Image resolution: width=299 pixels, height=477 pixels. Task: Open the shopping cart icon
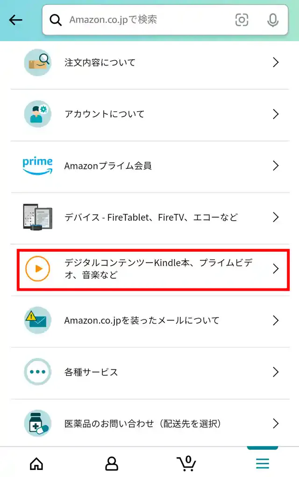186,463
